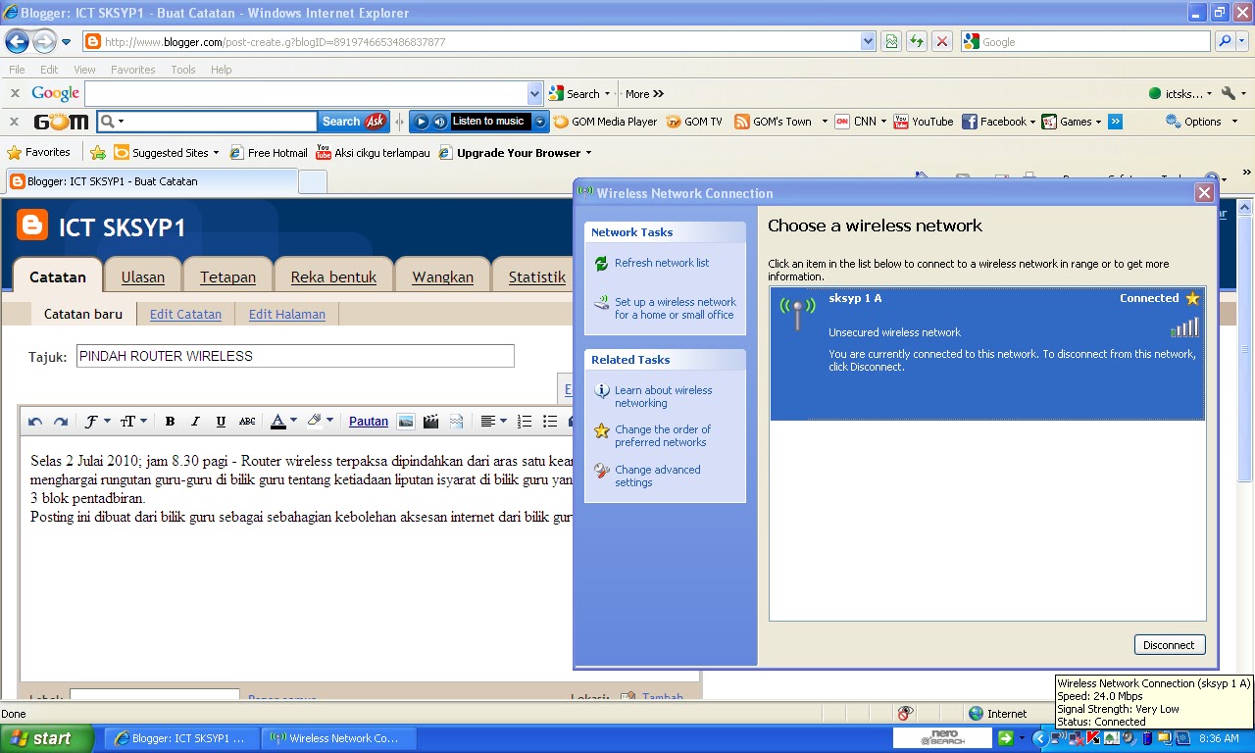1255x753 pixels.
Task: Insert a video with the clapperboard icon
Action: (x=430, y=421)
